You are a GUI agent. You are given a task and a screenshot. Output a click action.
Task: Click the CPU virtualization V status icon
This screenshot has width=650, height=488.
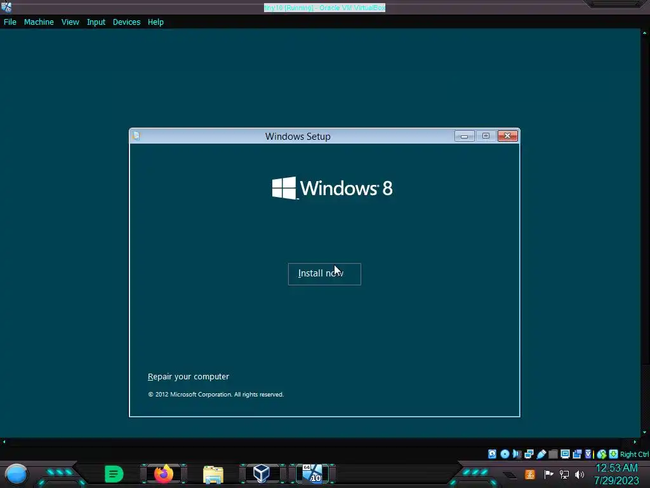[588, 454]
